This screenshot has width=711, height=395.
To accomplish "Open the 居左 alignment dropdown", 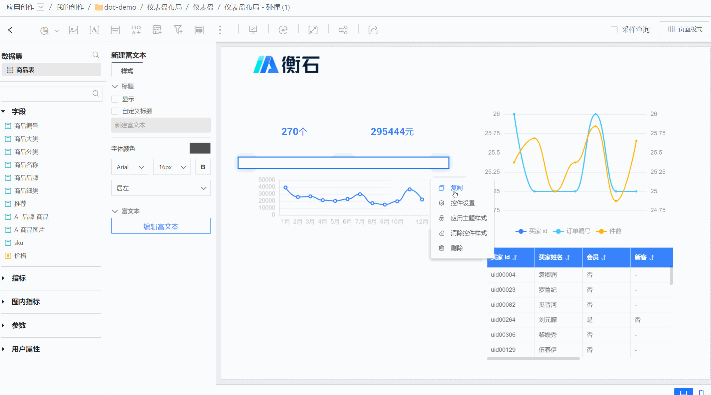I will coord(161,188).
